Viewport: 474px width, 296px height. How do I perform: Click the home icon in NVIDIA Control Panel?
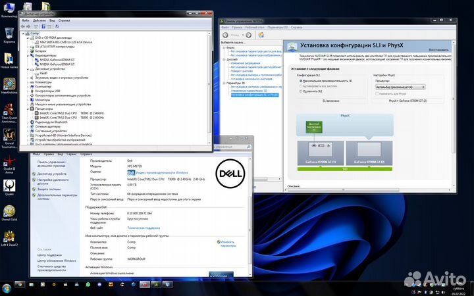pyautogui.click(x=261, y=35)
